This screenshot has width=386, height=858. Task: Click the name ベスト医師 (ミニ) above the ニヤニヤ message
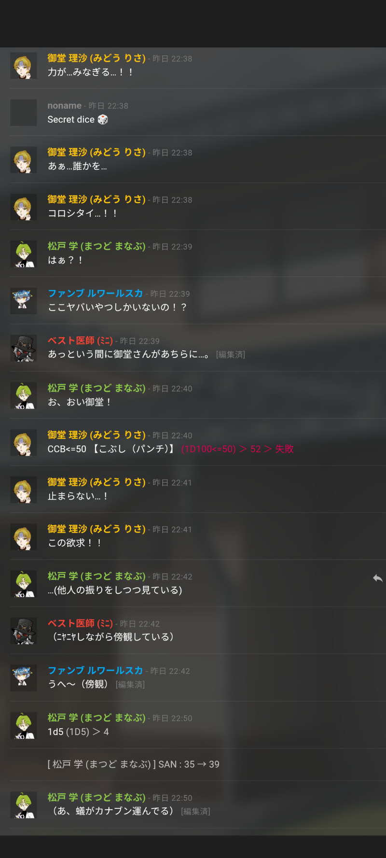(80, 623)
